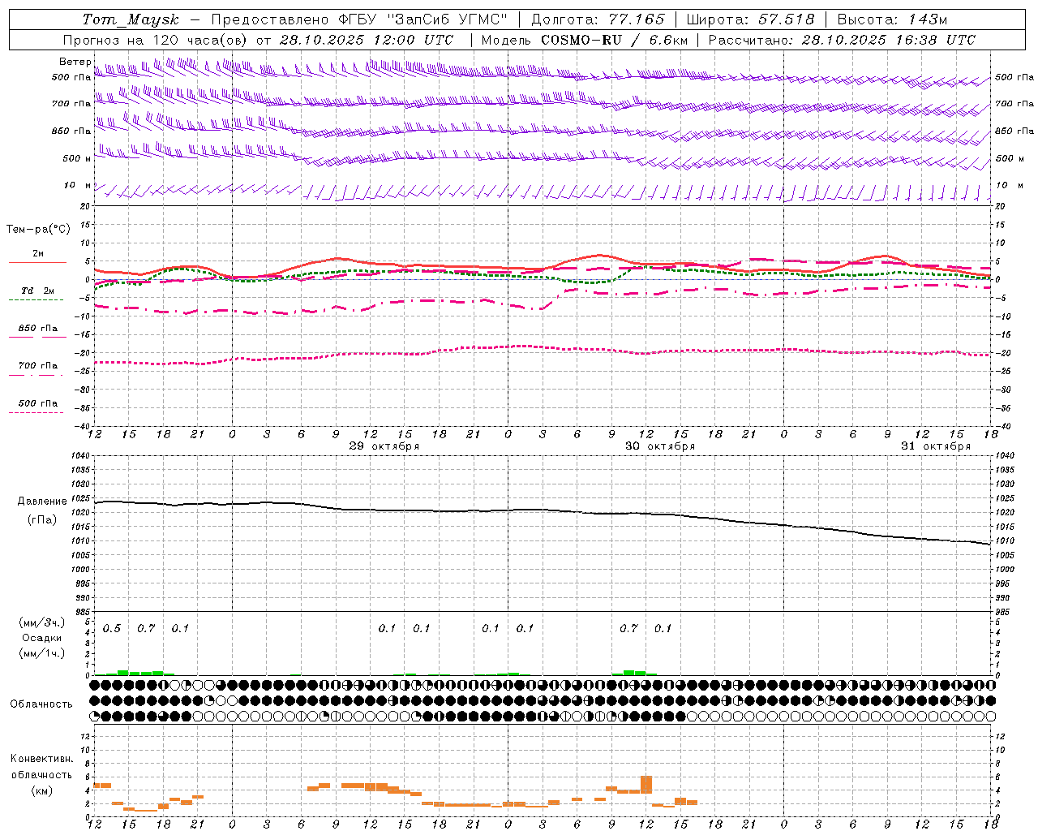Click the forecast start 28.10.2025 12:00 UTC
This screenshot has height=831, width=1038.
(x=367, y=40)
